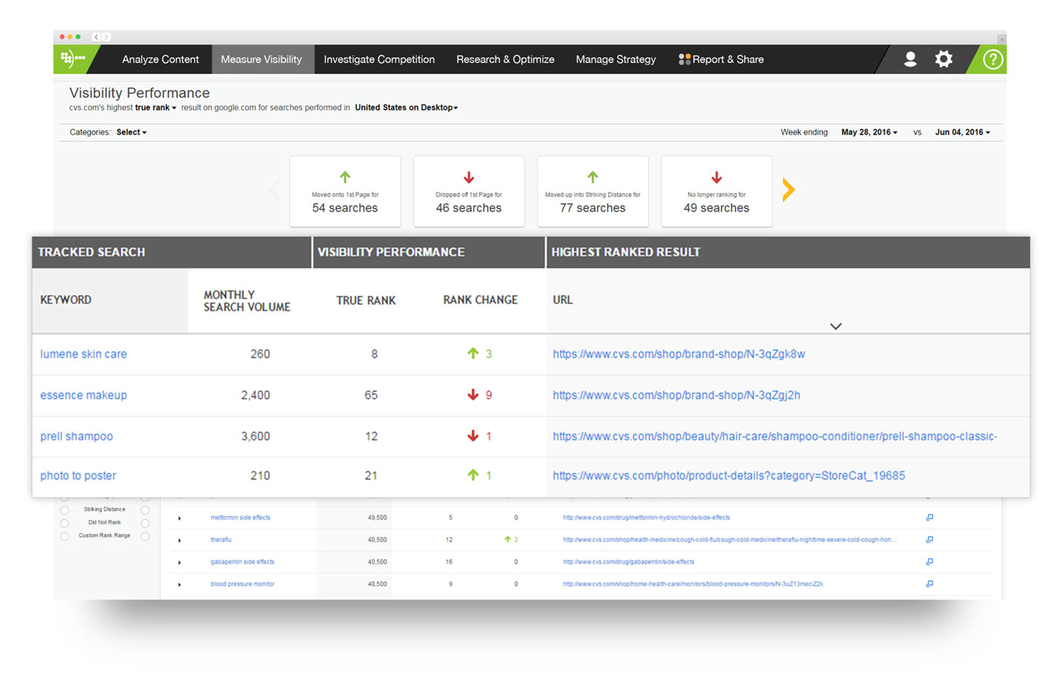Click the colored dots icon beside Report & Share
Screen dimensions: 1061x692
point(684,59)
